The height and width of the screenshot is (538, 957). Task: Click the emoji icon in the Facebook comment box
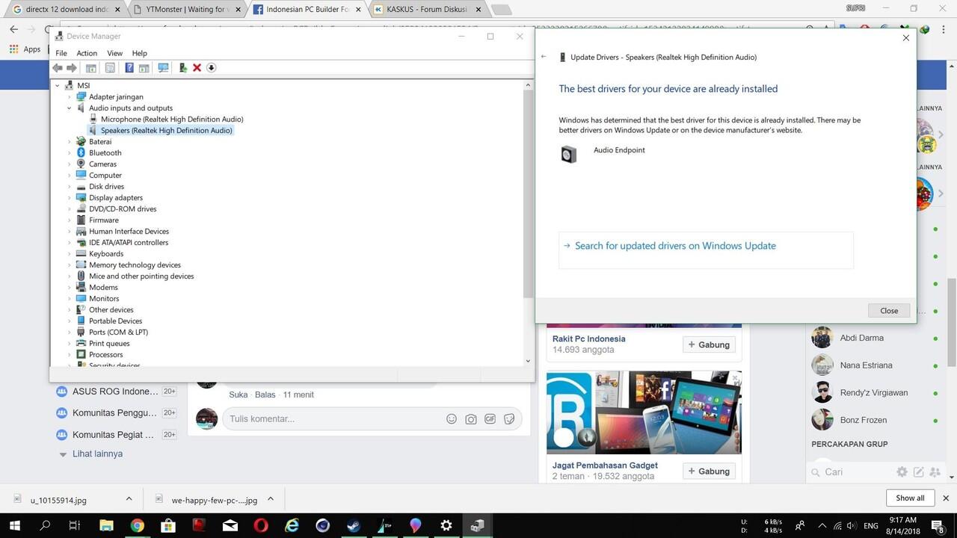[452, 419]
